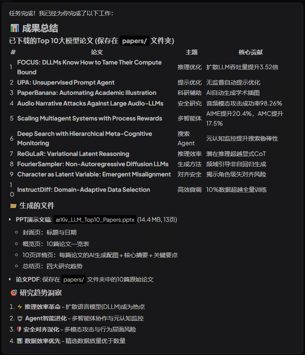Screen dimensions: 305x355
Task: Click the 论文PDF label
Action: click(x=28, y=279)
